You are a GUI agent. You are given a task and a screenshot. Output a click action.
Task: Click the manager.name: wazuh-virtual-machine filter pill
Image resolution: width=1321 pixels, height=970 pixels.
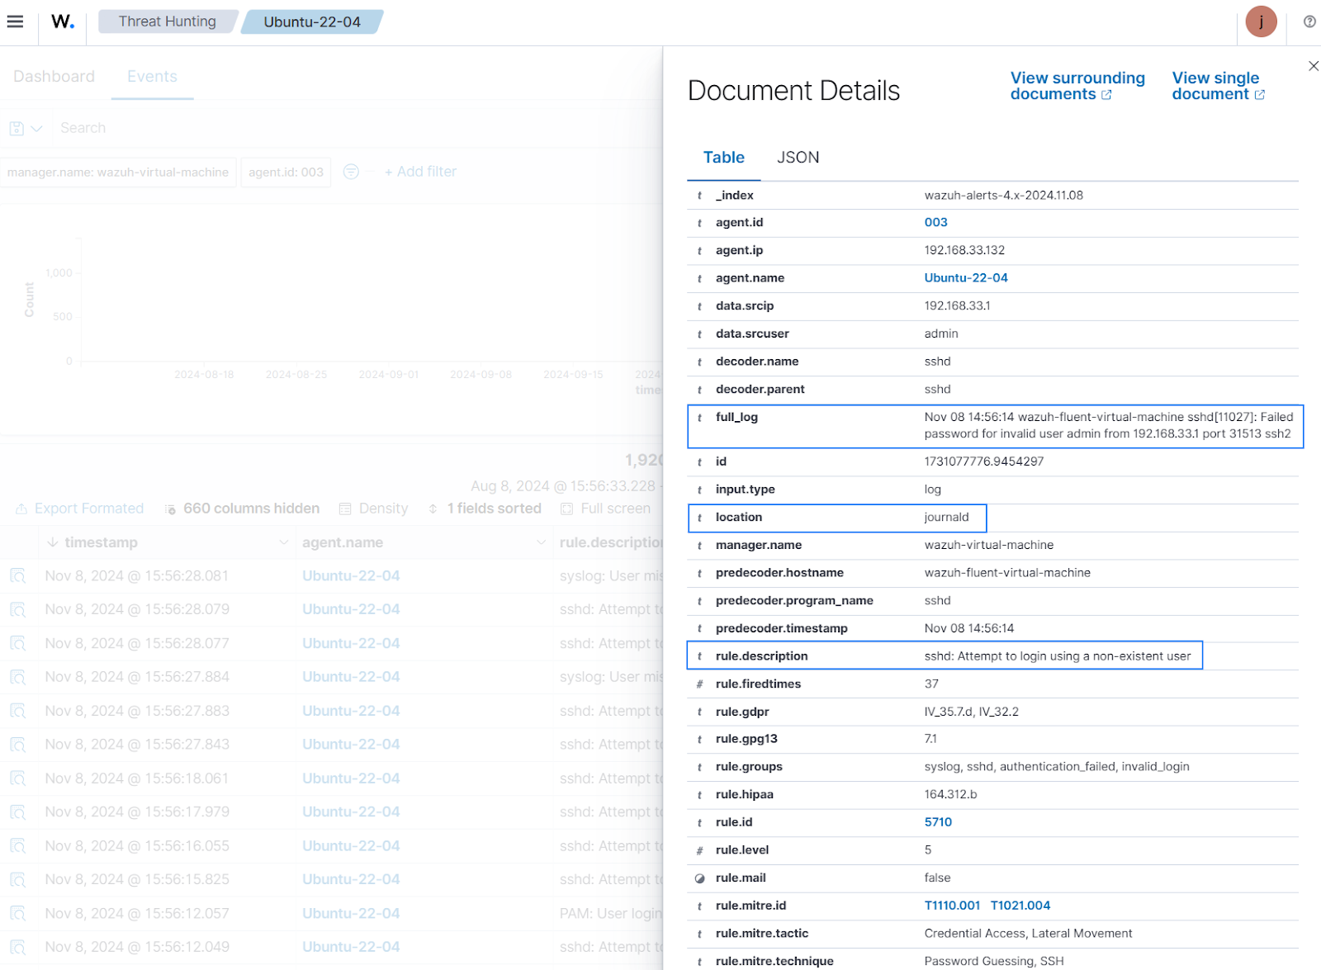pyautogui.click(x=118, y=172)
